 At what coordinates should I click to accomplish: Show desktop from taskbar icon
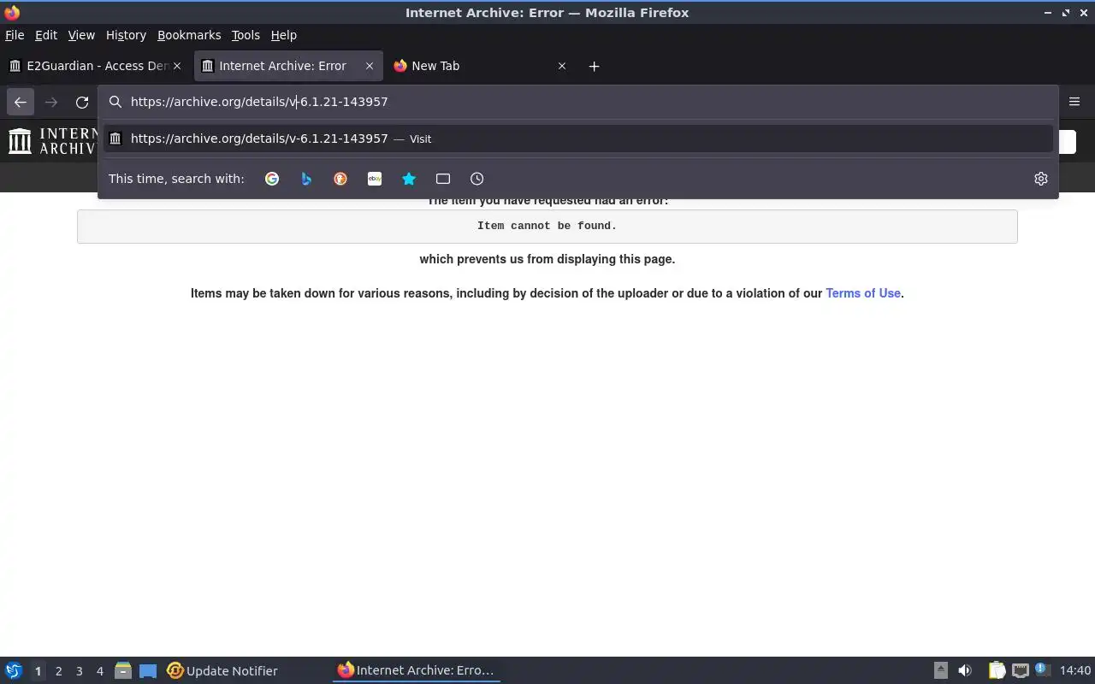coord(148,671)
